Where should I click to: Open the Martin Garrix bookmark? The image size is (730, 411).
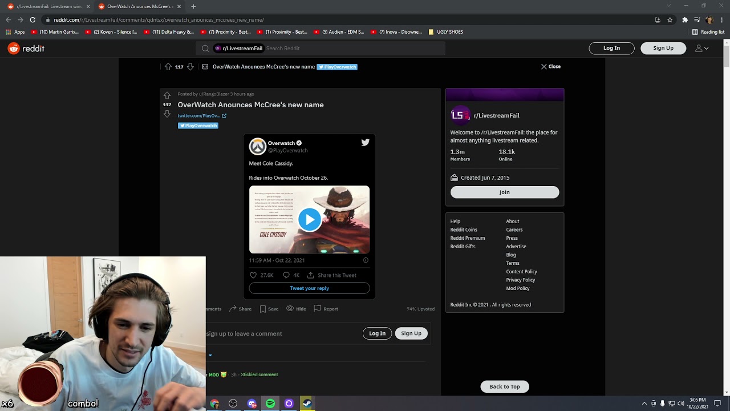(55, 32)
